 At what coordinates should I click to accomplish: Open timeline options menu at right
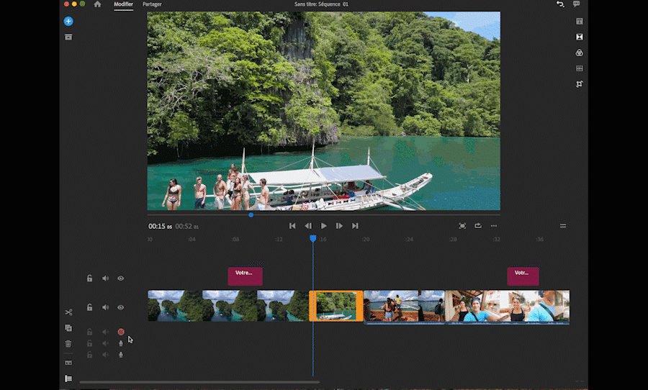pyautogui.click(x=563, y=226)
